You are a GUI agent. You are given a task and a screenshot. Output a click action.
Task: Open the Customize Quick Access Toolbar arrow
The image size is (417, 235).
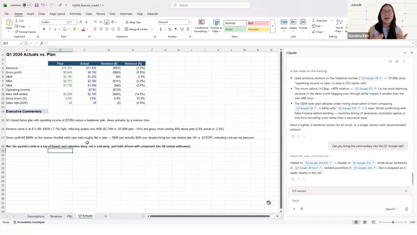[x=66, y=5]
